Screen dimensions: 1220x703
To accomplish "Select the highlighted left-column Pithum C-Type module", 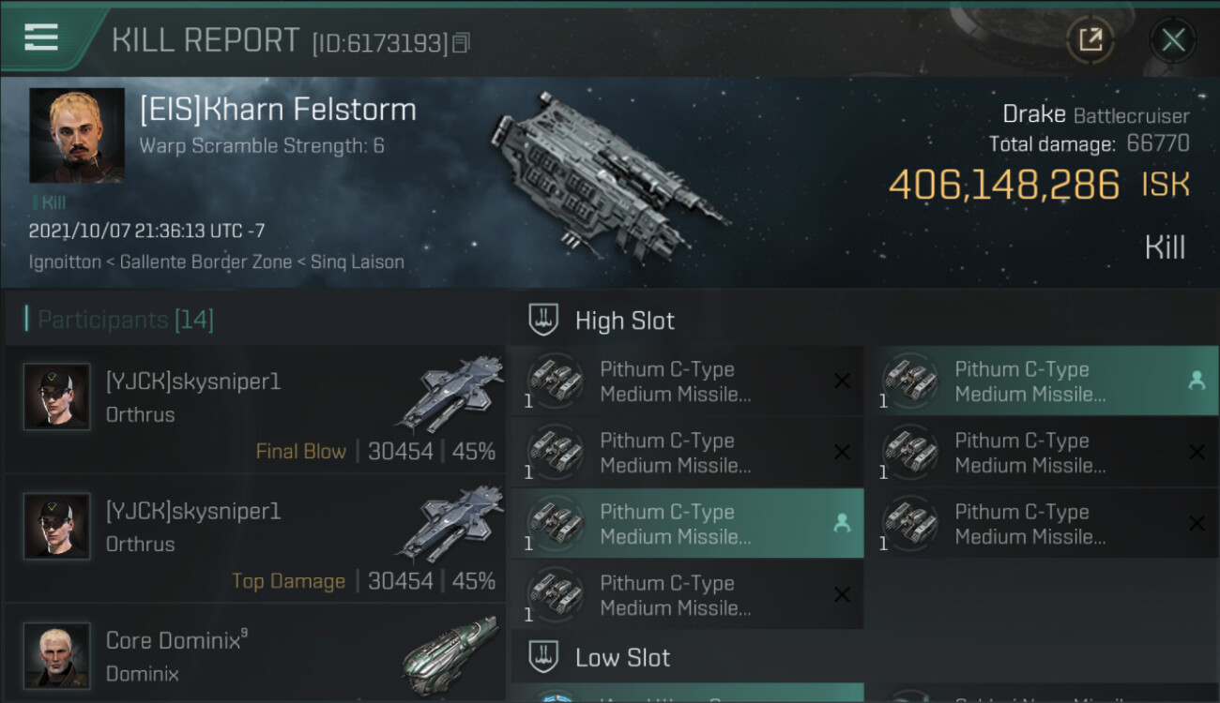I will pos(687,524).
